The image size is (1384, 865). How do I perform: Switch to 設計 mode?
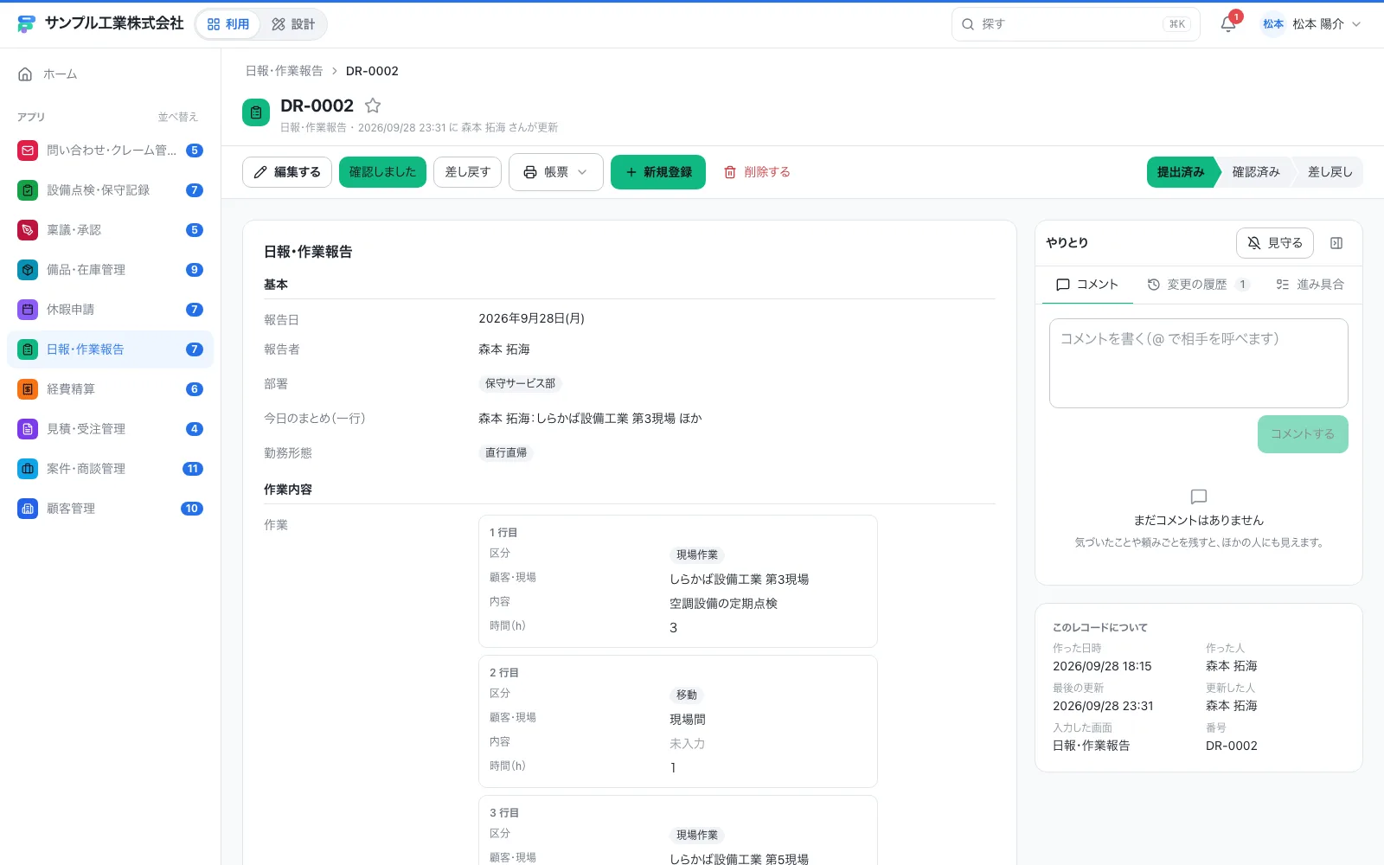coord(293,24)
